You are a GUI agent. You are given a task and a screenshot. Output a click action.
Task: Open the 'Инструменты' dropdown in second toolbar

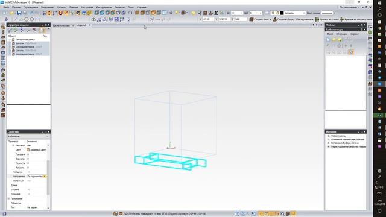pyautogui.click(x=305, y=19)
